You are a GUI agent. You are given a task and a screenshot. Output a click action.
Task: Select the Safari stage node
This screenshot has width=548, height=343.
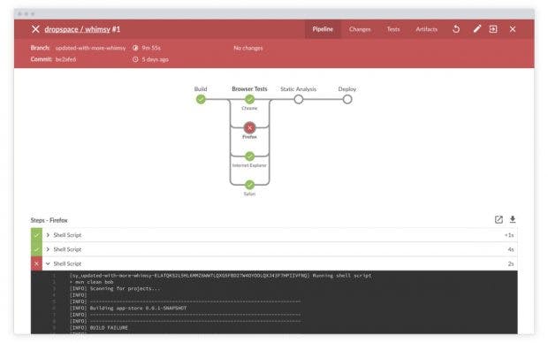pos(249,184)
